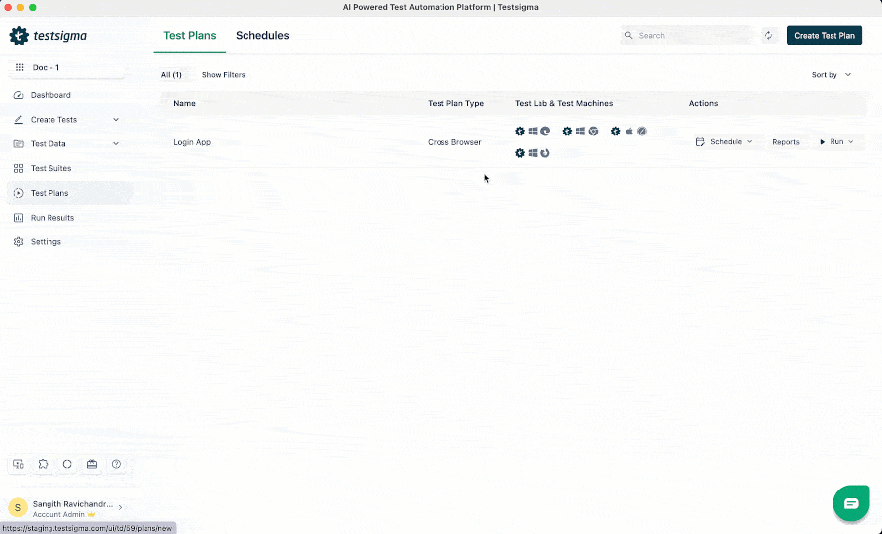The height and width of the screenshot is (534, 882).
Task: Click the briefcase icon in bottom toolbar
Action: click(x=92, y=464)
